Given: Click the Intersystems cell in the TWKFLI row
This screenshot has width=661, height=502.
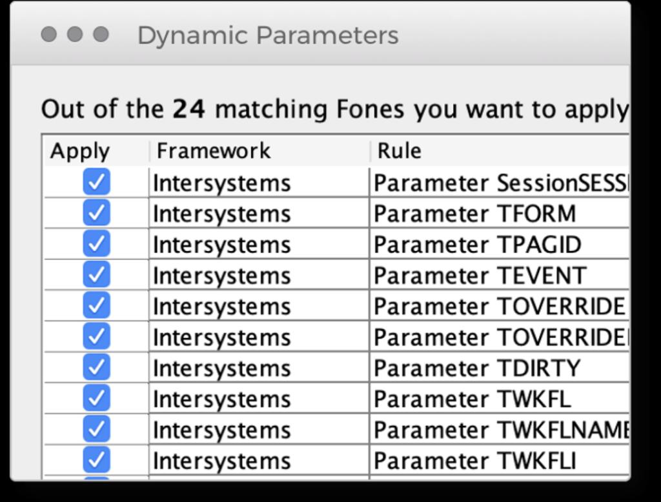Looking at the screenshot, I should point(221,461).
